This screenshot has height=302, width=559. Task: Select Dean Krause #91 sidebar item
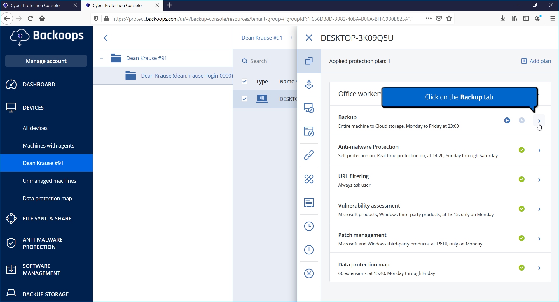click(46, 163)
